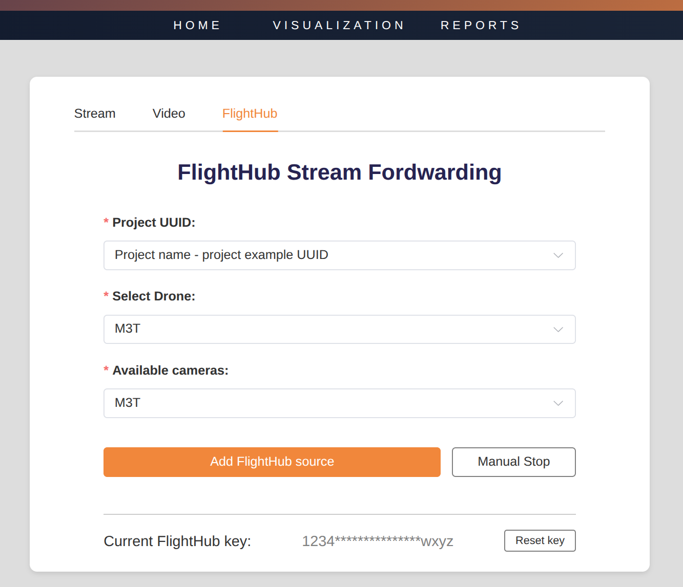Open the Select Drone combo box
Image resolution: width=683 pixels, height=587 pixels.
pyautogui.click(x=328, y=329)
